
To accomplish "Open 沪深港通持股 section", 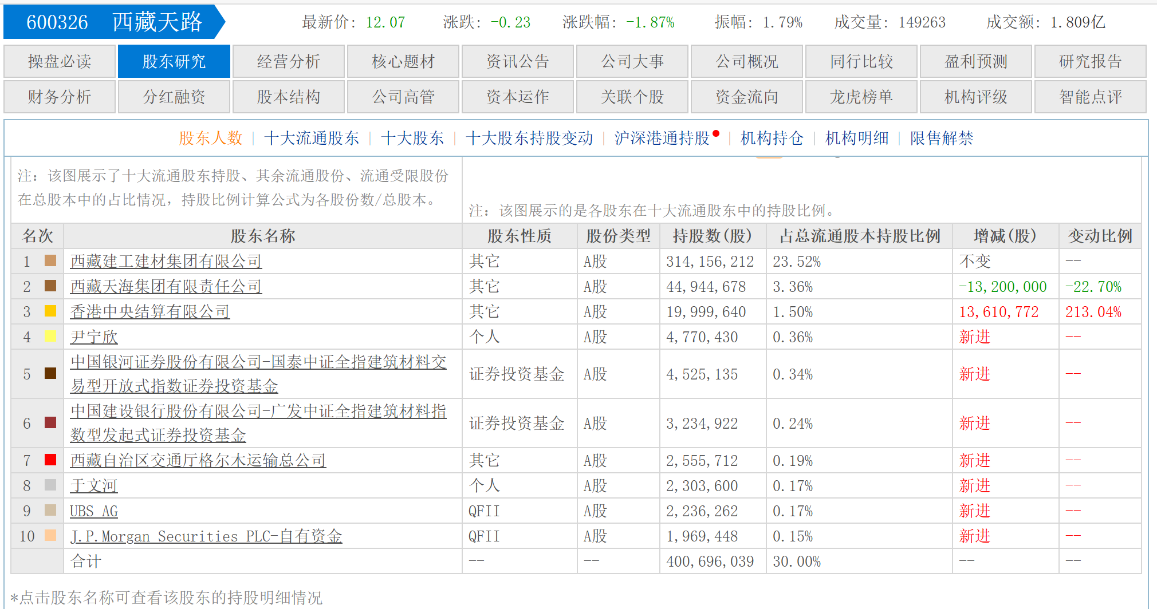I will [662, 138].
